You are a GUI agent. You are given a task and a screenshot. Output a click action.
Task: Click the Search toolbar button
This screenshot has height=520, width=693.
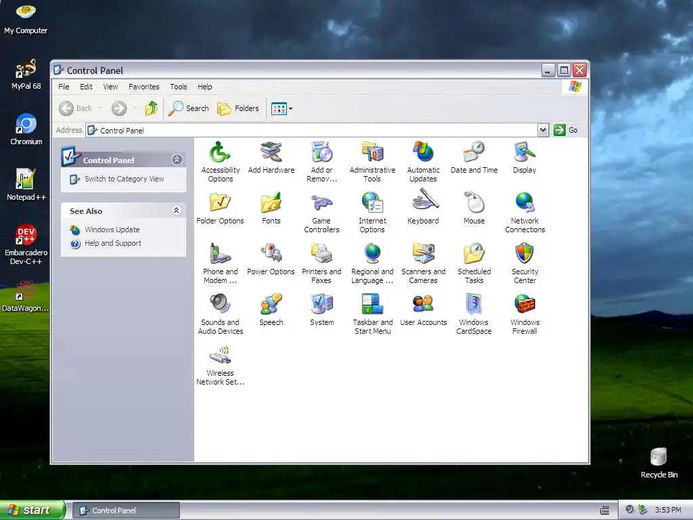point(188,108)
